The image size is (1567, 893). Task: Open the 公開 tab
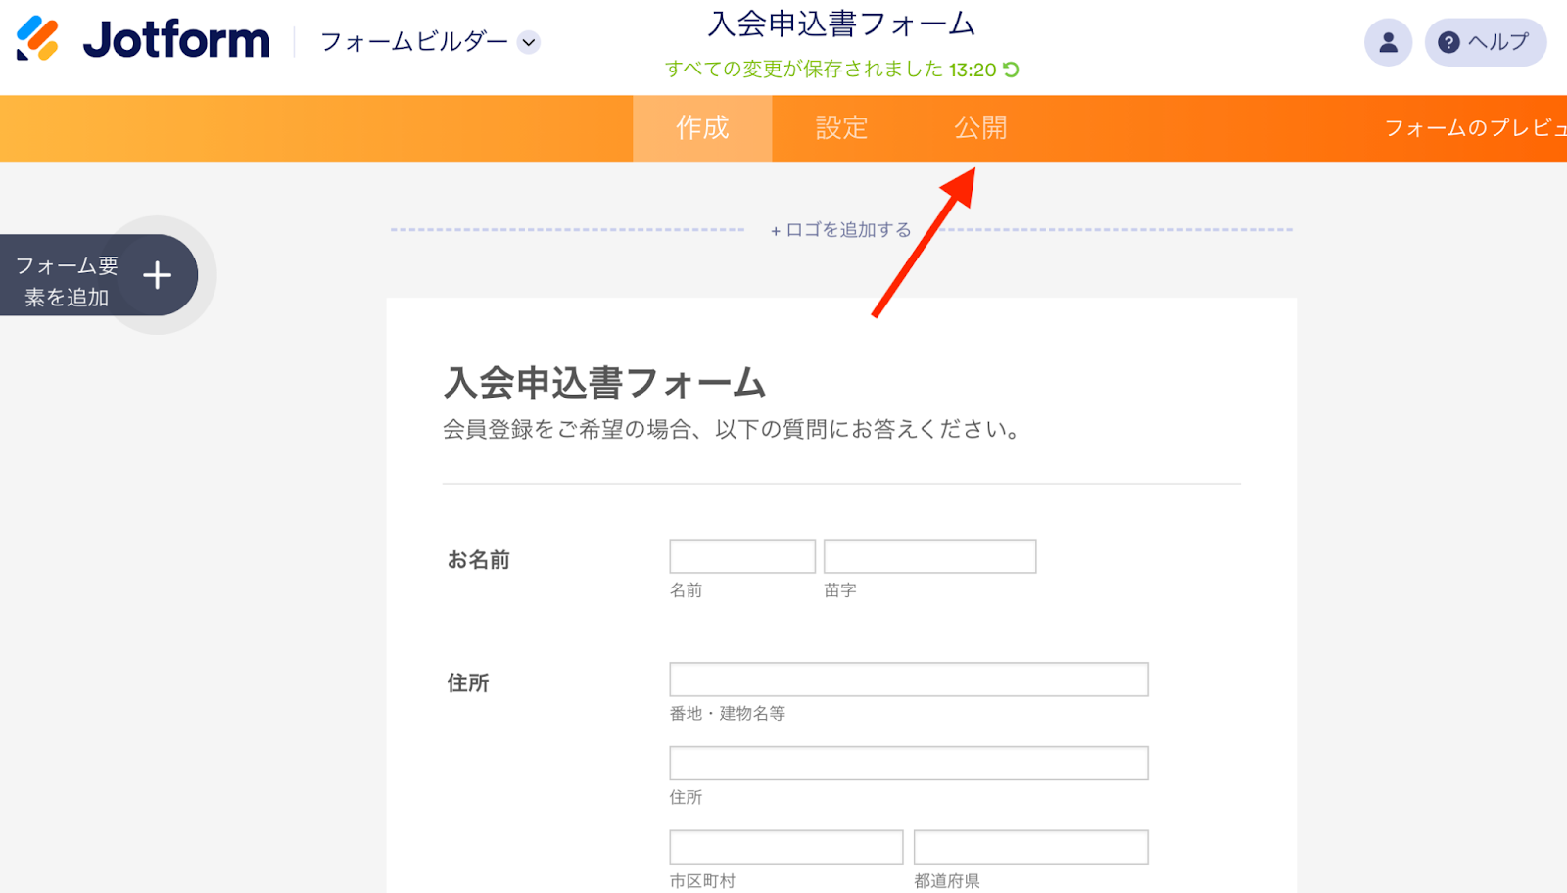click(x=981, y=128)
